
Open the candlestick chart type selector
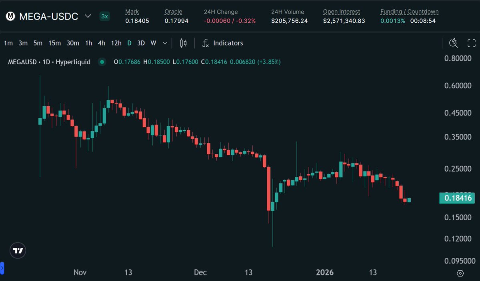[183, 43]
